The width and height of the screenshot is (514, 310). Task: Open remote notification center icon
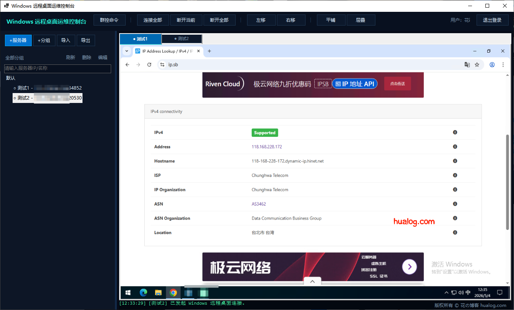tap(499, 292)
